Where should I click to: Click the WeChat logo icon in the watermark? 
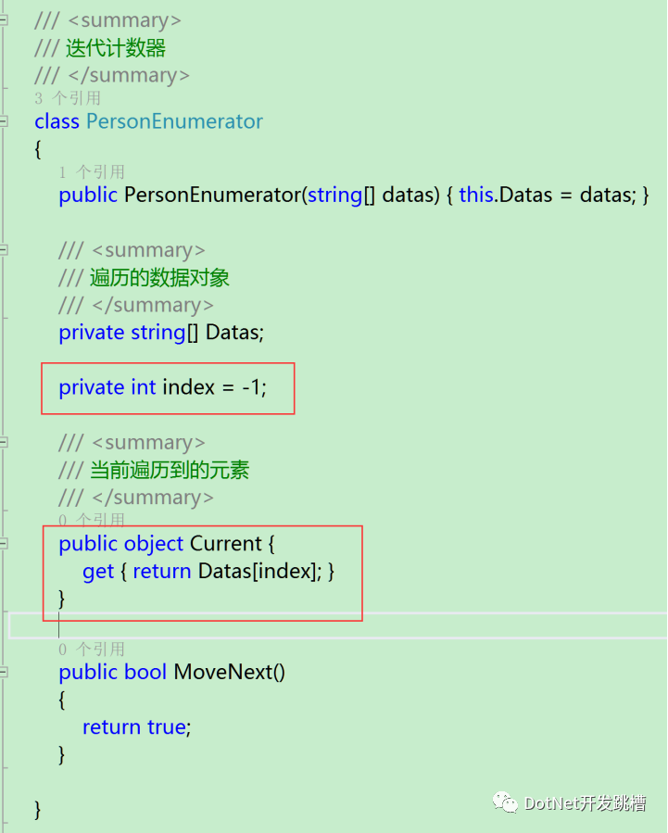point(505,802)
